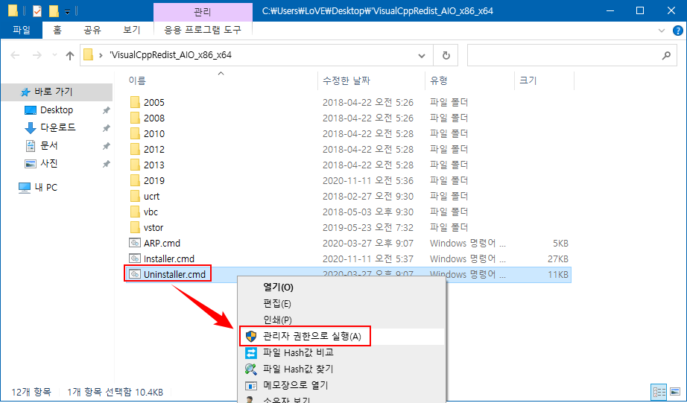Open the 응용 프로그램 도구 tab
The height and width of the screenshot is (403, 687).
tap(203, 31)
